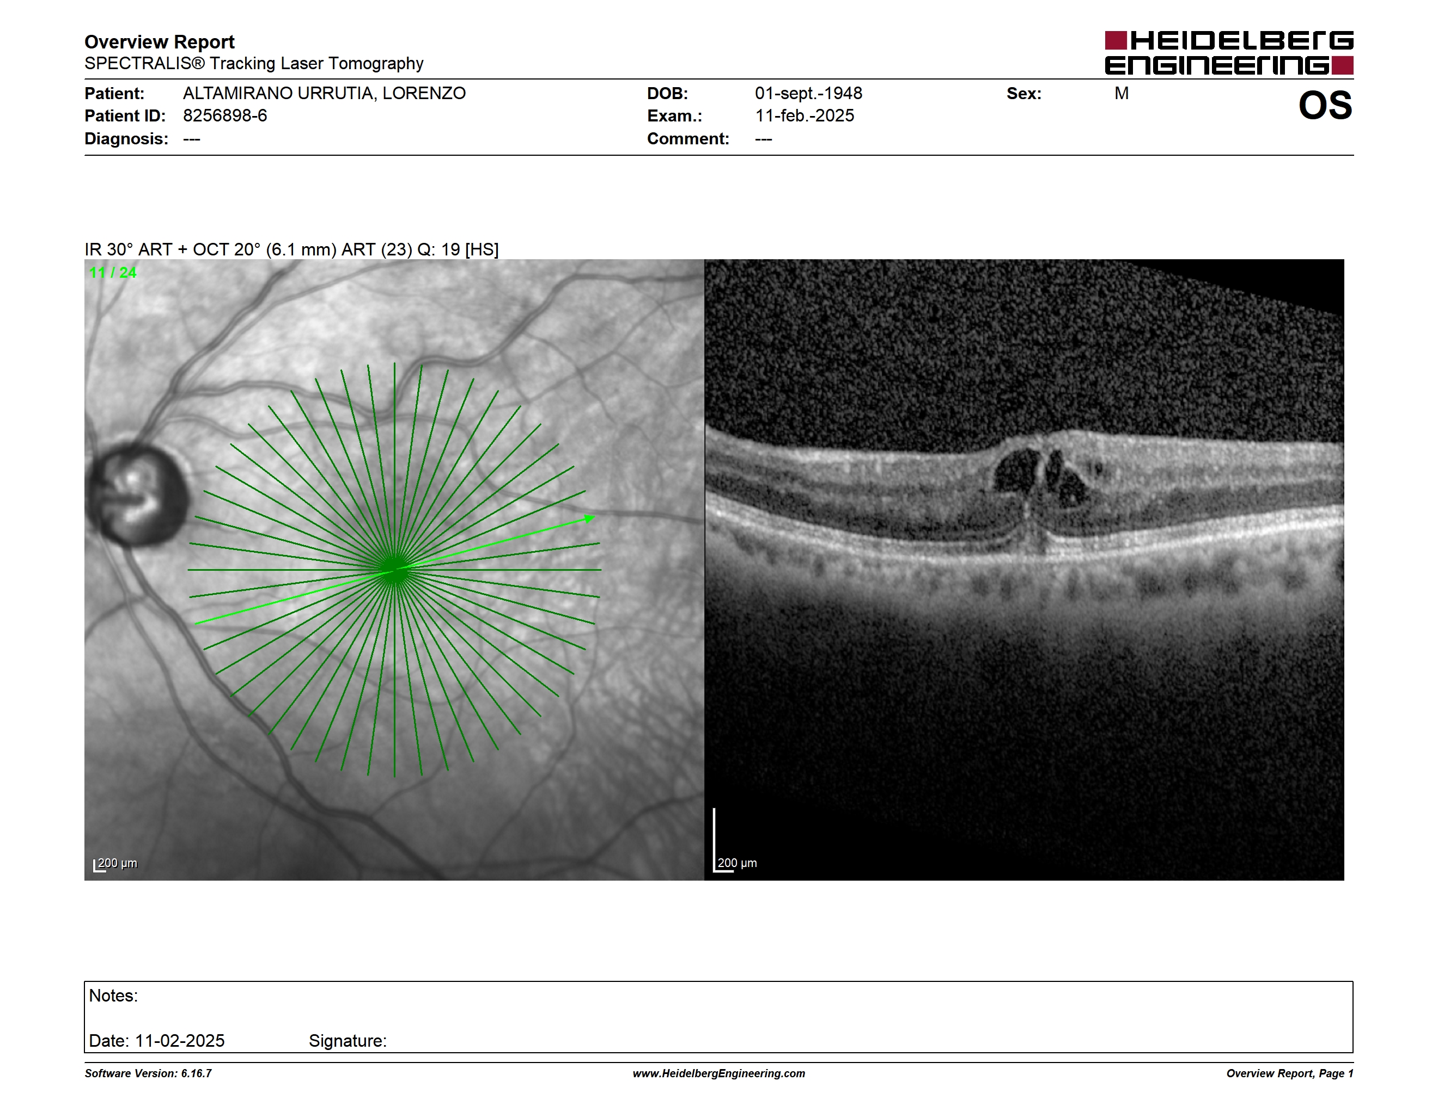Click Software Version: 6.16.7 footer text
This screenshot has height=1111, width=1438.
pyautogui.click(x=148, y=1073)
